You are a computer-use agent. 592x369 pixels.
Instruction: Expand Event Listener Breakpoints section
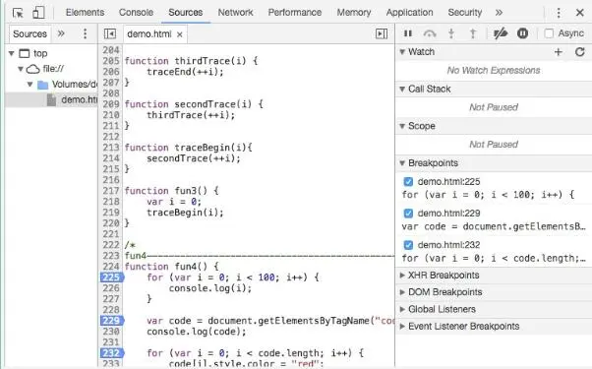[402, 327]
